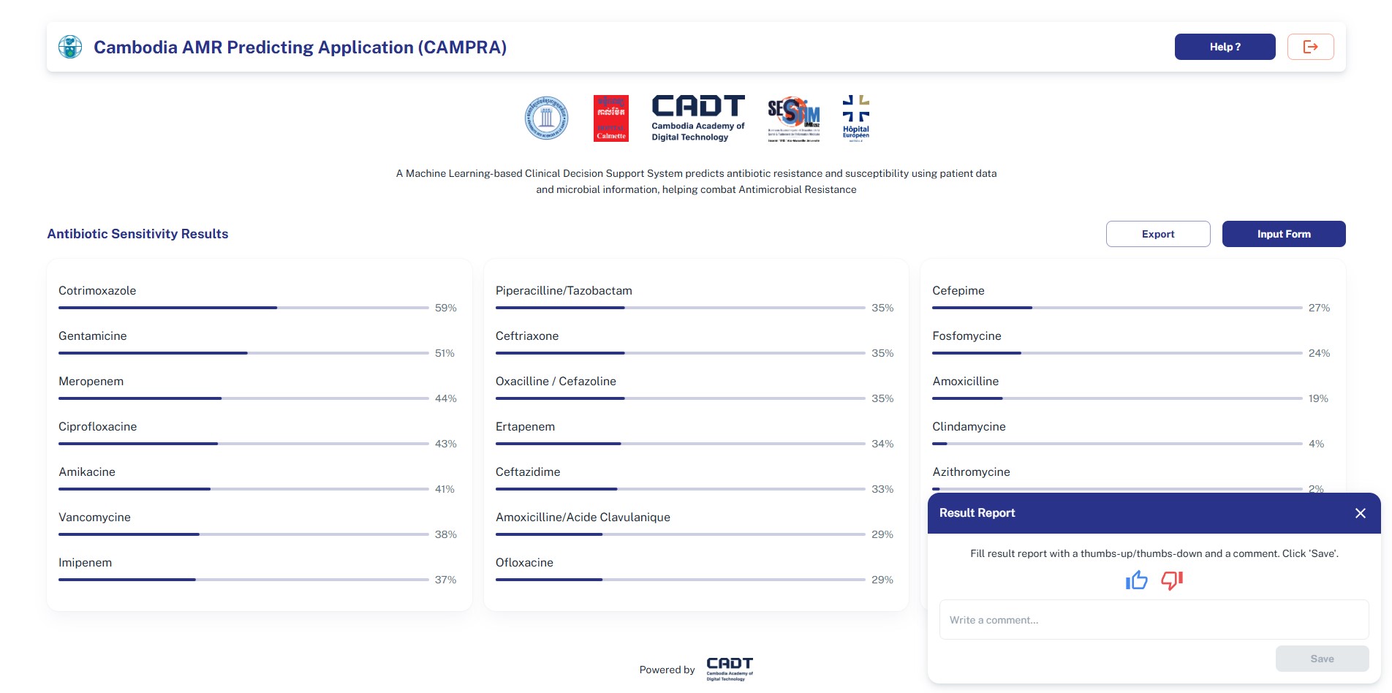Click the Meropenem 44% progress bar
The height and width of the screenshot is (693, 1392).
243,398
